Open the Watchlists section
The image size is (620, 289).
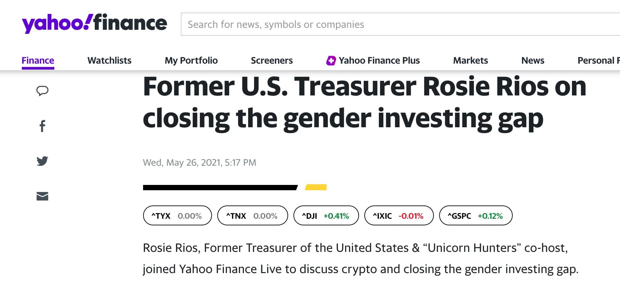109,60
